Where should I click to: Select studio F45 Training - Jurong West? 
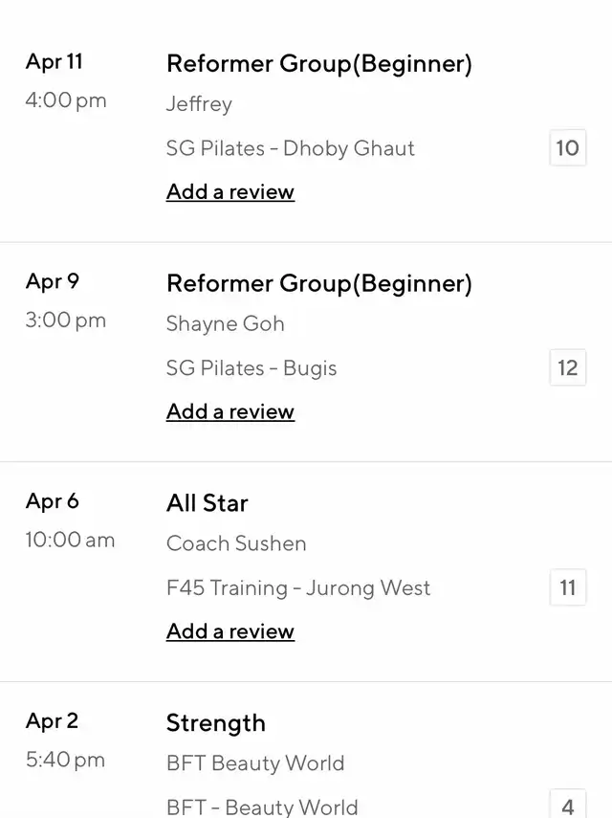click(x=298, y=587)
